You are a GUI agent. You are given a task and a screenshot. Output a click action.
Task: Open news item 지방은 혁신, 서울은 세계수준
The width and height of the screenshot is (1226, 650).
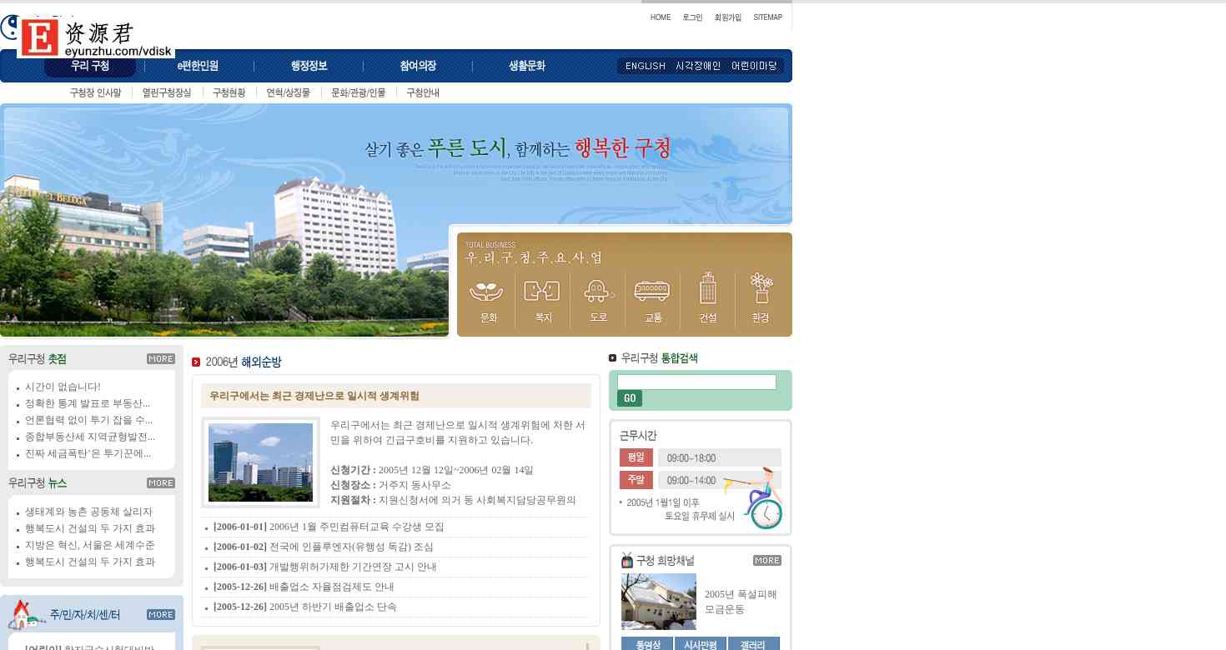(x=90, y=545)
